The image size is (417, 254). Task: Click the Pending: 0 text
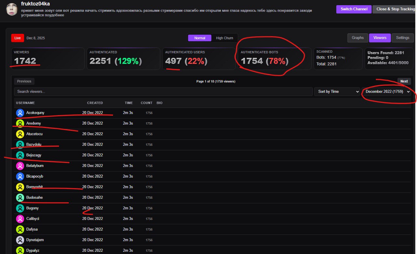(378, 58)
